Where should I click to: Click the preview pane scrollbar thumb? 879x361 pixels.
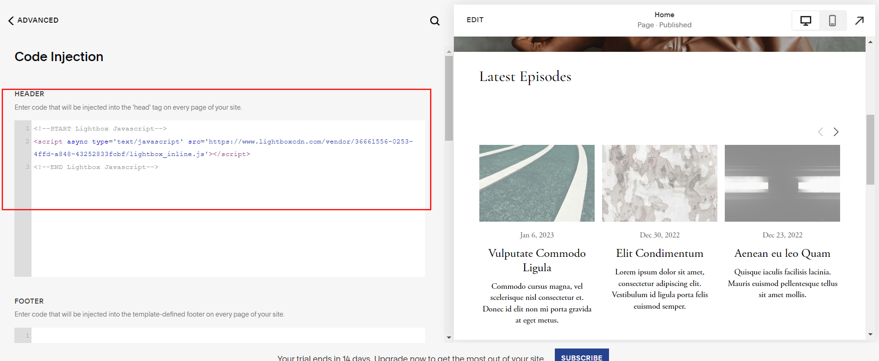tap(870, 149)
